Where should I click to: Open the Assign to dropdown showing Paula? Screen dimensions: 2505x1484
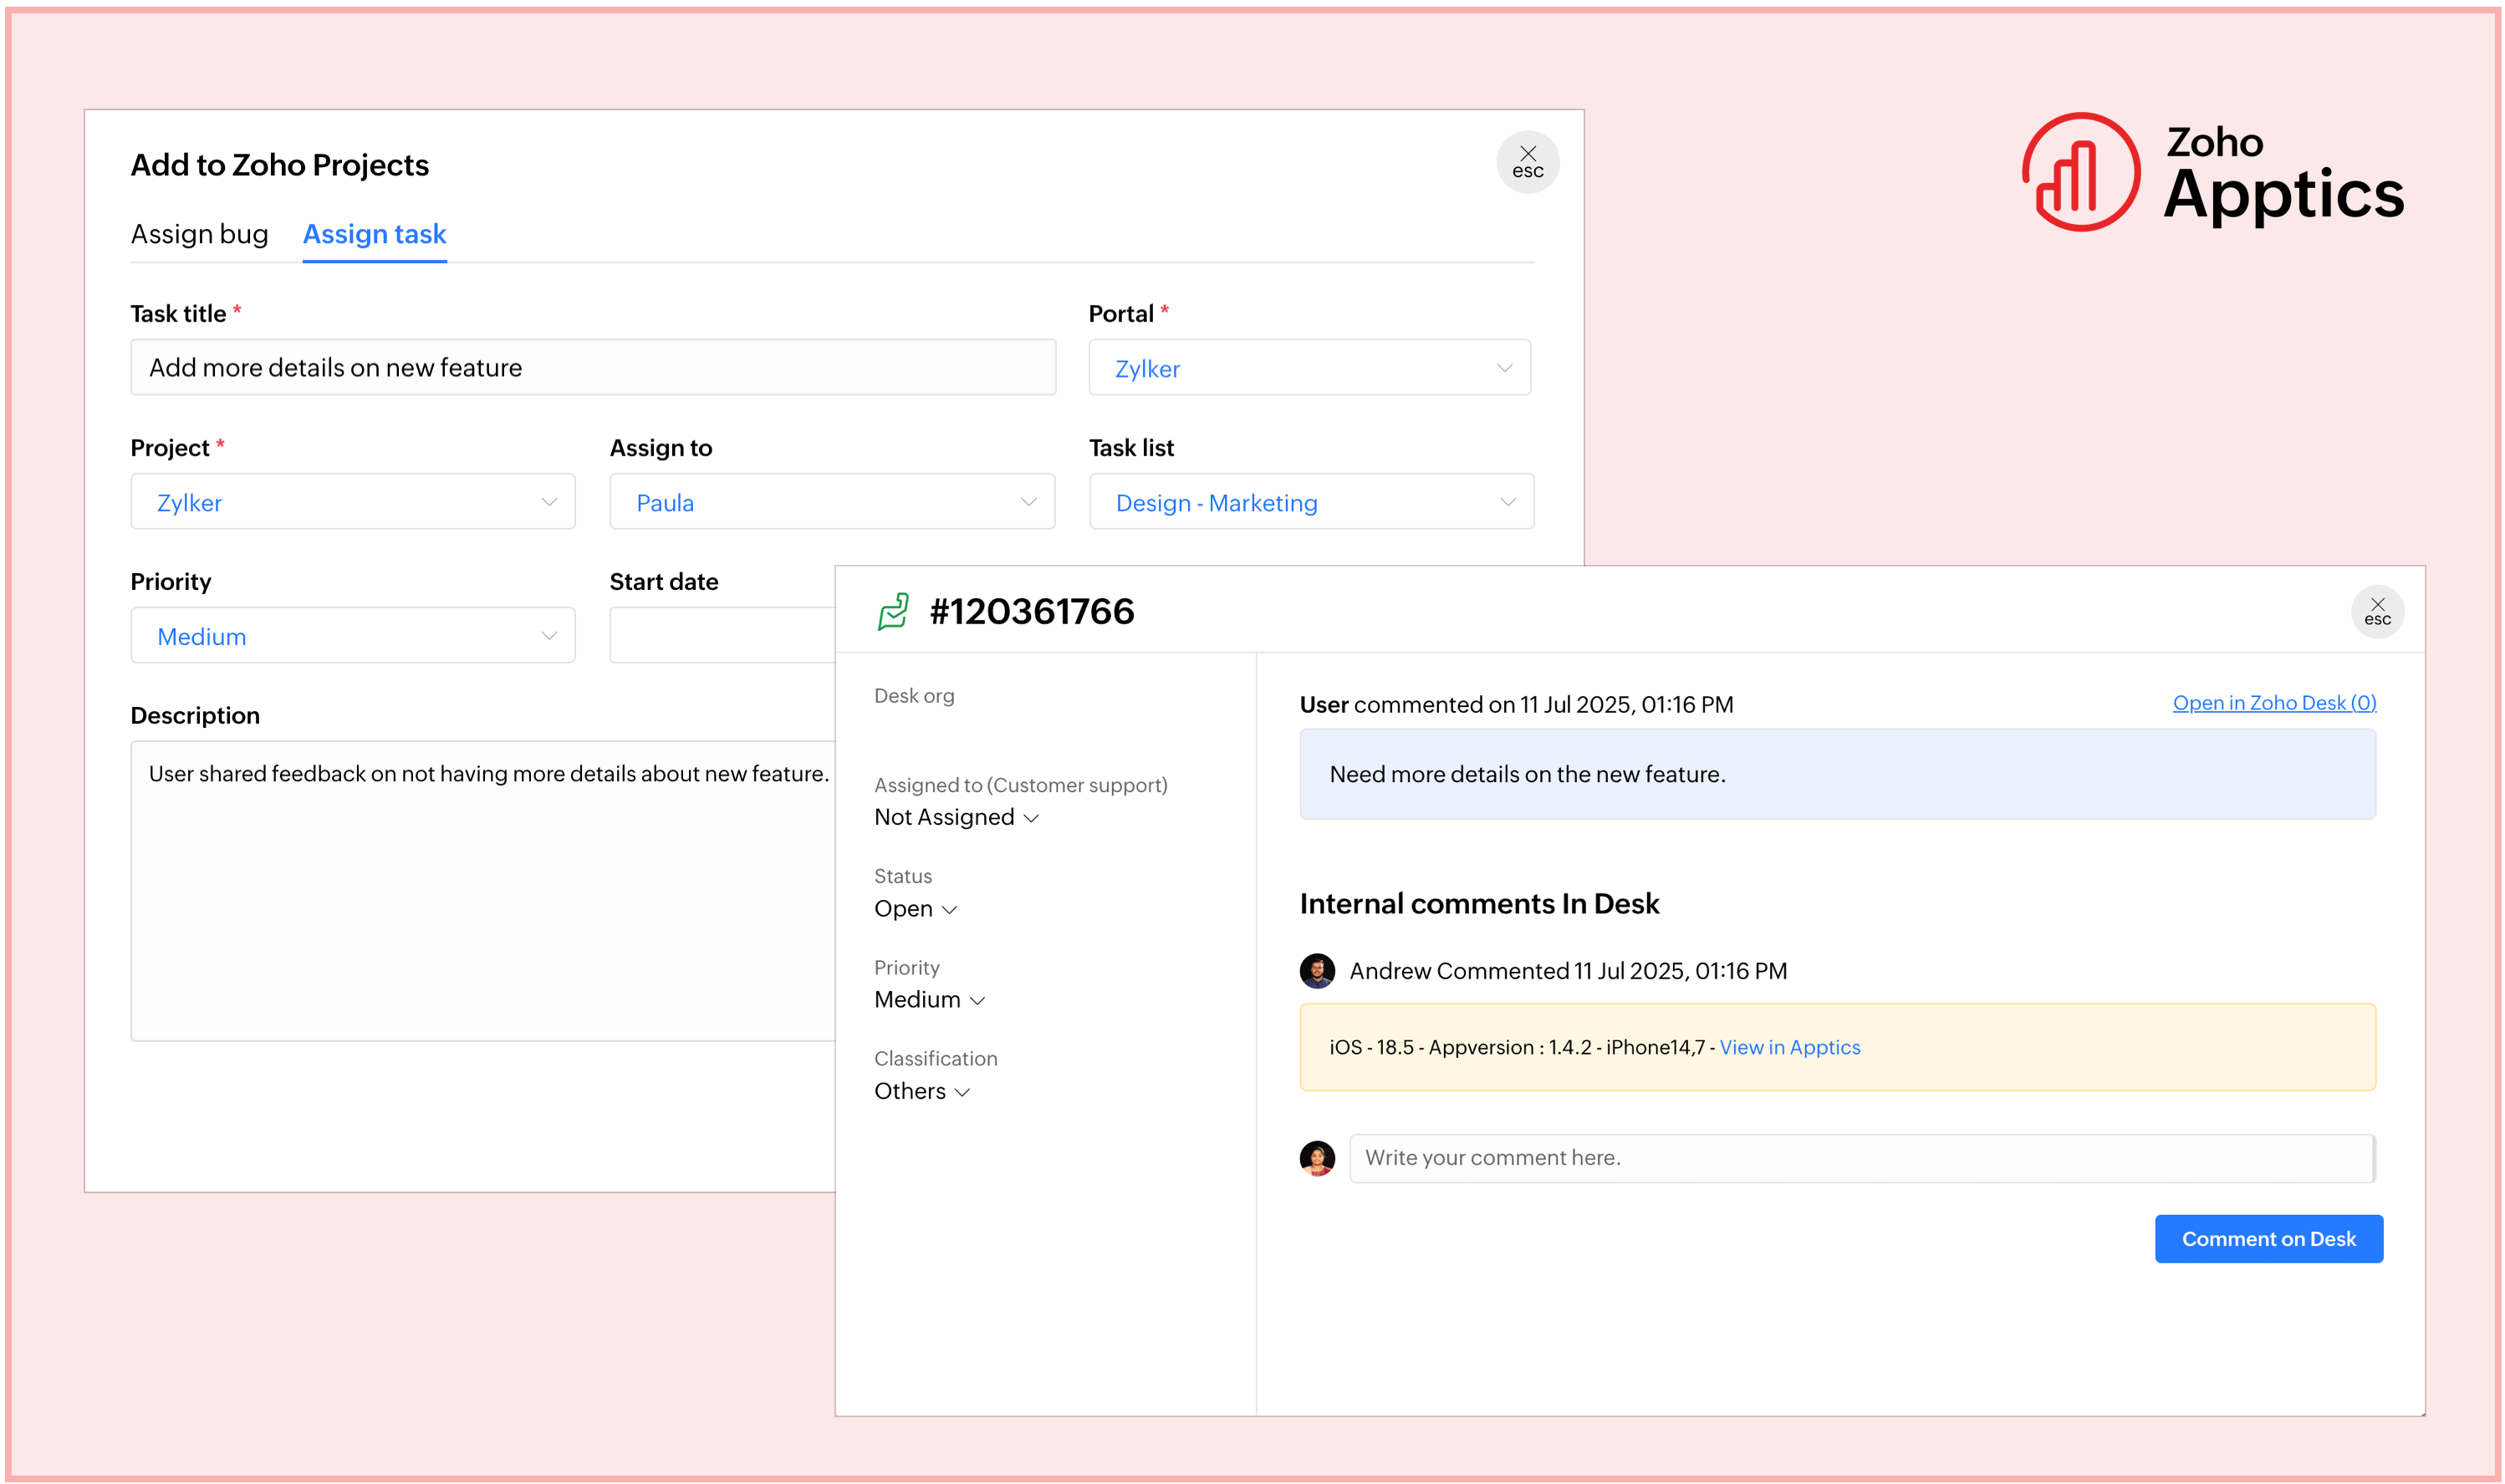(831, 501)
